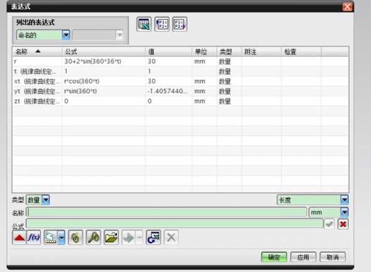371x272 pixels.
Task: Expand the 类型 数量 type dropdown
Action: point(46,200)
